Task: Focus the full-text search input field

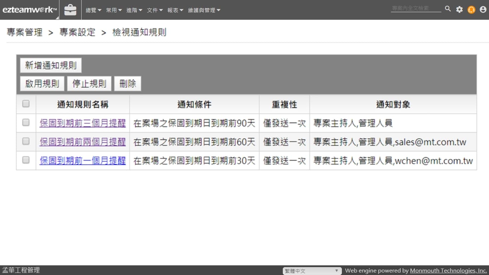Action: point(416,9)
